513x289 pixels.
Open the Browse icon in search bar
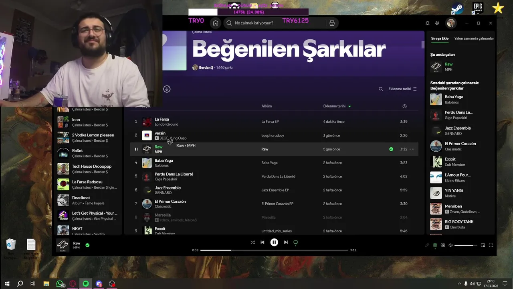[x=332, y=23]
